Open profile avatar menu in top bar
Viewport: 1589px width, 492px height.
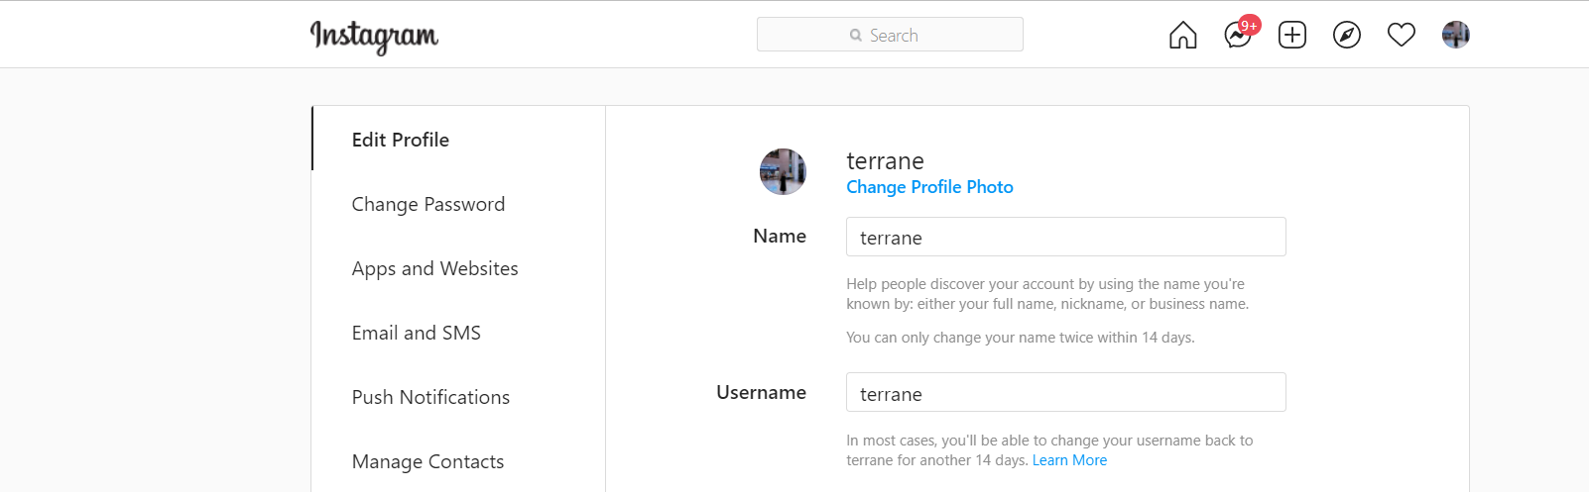tap(1455, 35)
